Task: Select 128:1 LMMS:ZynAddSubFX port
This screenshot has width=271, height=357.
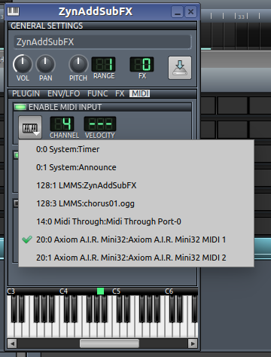Action: (x=136, y=185)
